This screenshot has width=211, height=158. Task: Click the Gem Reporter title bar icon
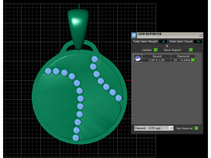click(x=134, y=35)
